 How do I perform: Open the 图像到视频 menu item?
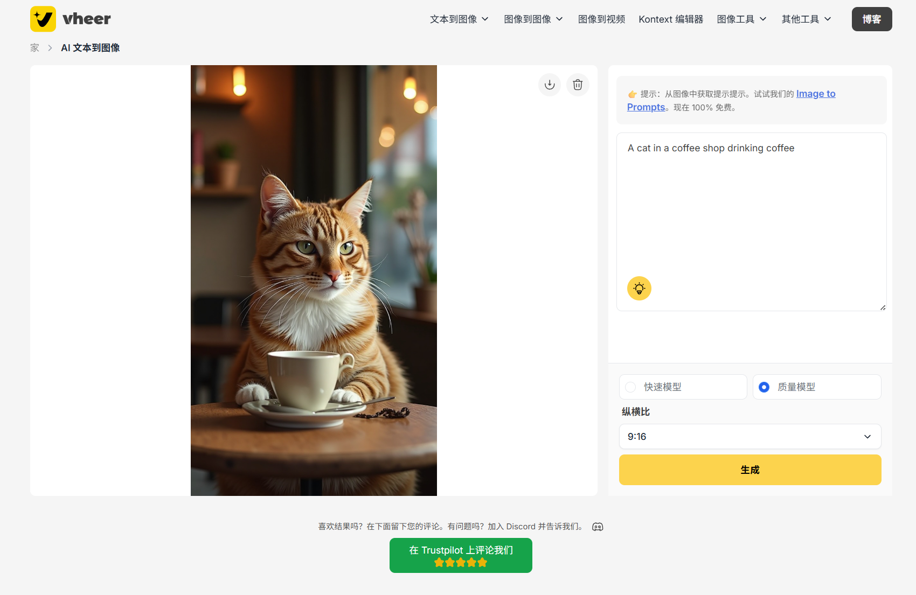pos(601,19)
